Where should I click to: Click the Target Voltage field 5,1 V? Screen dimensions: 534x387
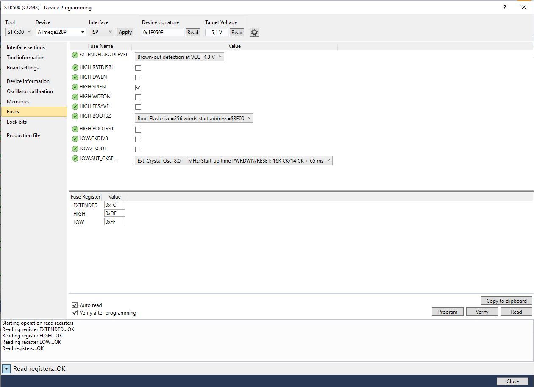pos(217,32)
